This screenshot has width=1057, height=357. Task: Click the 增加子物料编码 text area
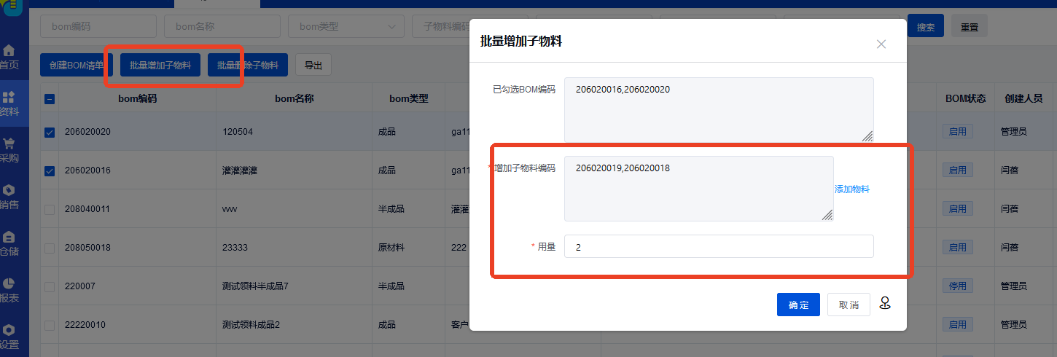pyautogui.click(x=698, y=189)
